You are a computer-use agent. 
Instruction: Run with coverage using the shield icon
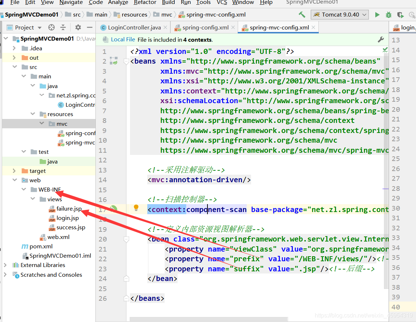coord(401,15)
